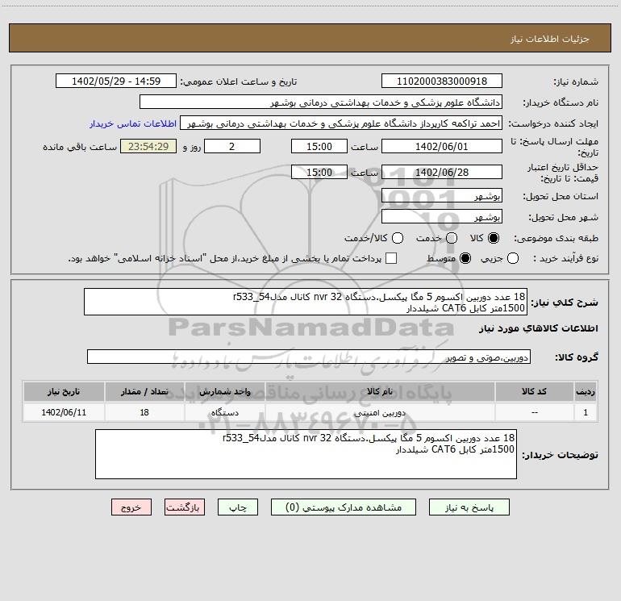Choose the کالا/خدمت radio option
The width and height of the screenshot is (621, 601).
pos(396,239)
